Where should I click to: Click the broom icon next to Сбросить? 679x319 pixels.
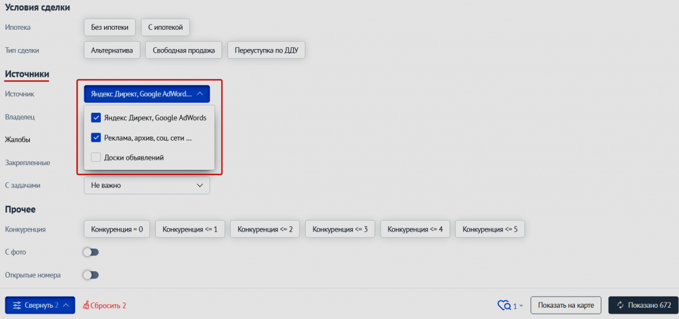[x=86, y=306]
